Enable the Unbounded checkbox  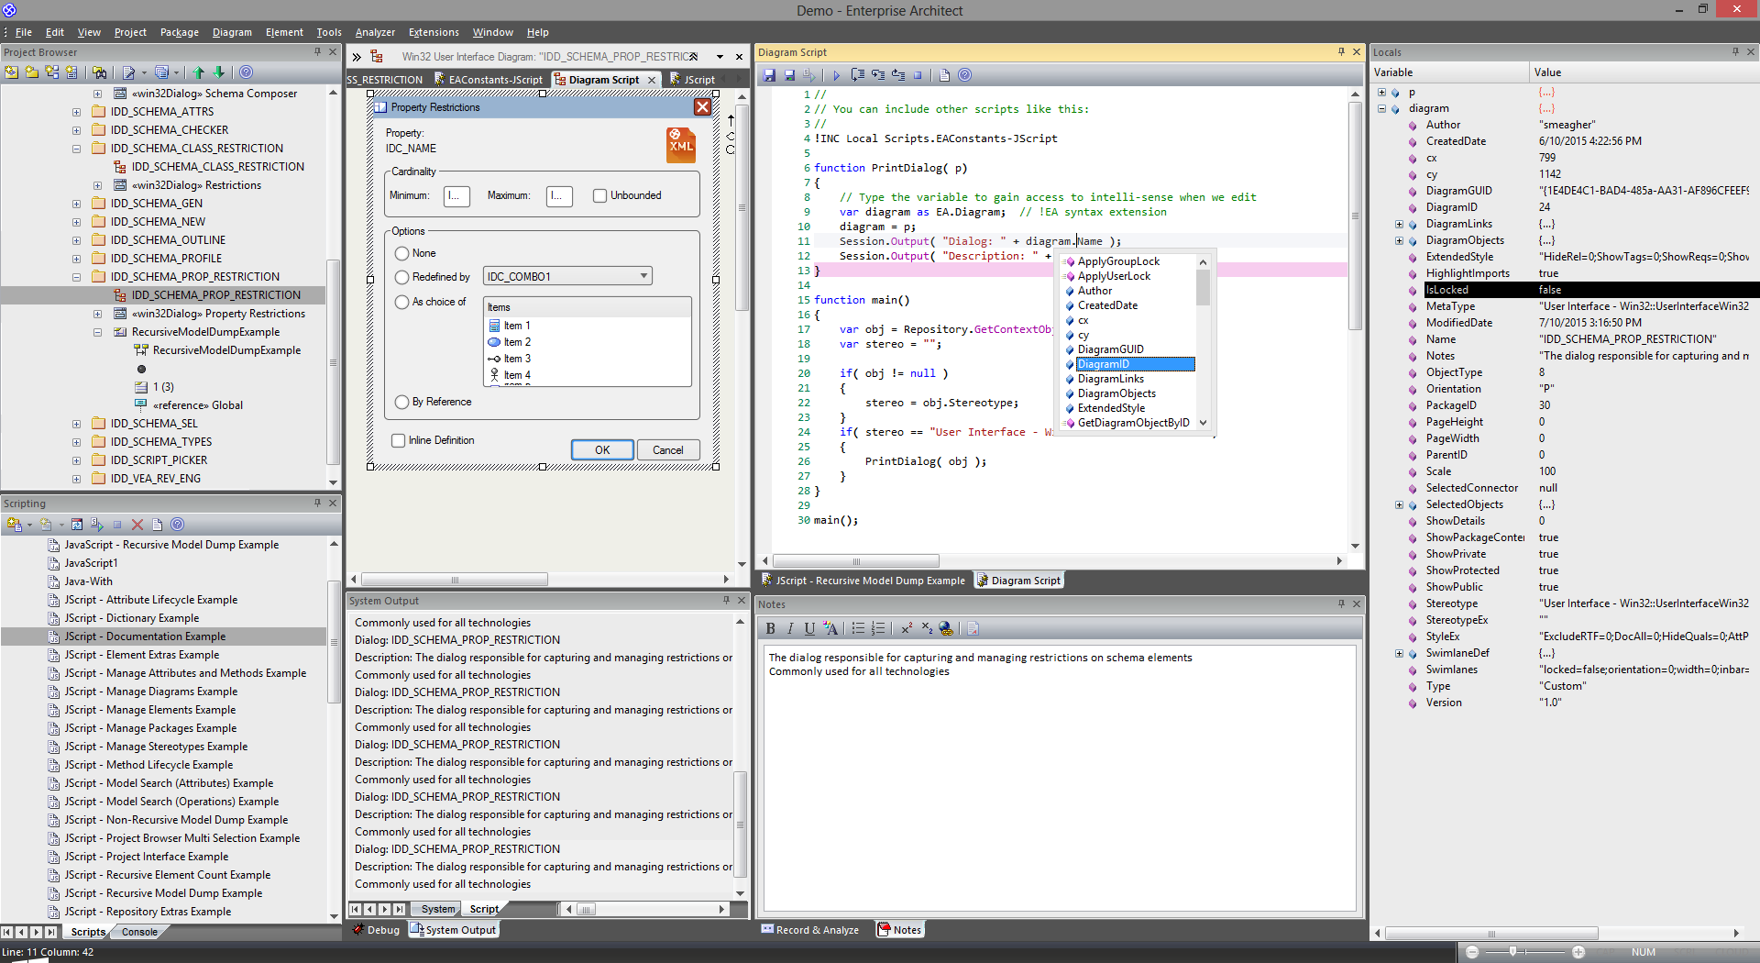click(599, 195)
